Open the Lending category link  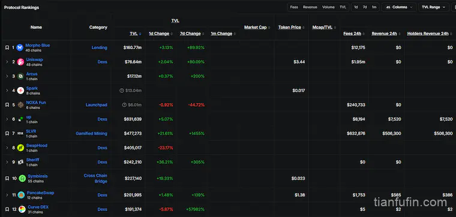[100, 47]
